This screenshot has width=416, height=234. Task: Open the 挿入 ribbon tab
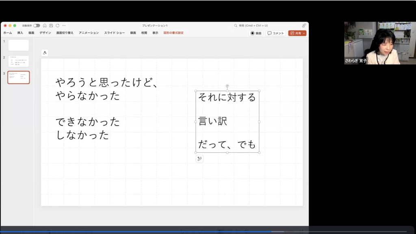(x=20, y=33)
